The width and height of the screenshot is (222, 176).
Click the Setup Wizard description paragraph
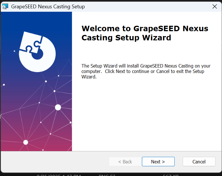[x=146, y=71]
